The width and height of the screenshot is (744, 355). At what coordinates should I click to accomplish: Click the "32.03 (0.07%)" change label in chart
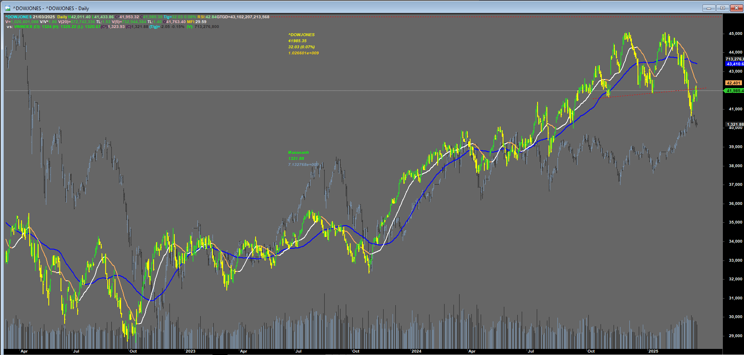point(302,47)
